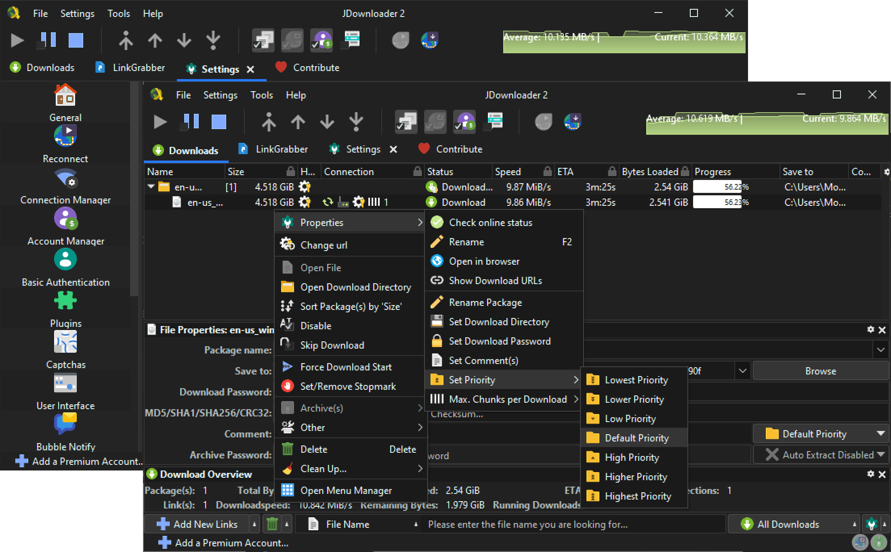Select Set Download Password entry
The height and width of the screenshot is (552, 891).
(504, 341)
